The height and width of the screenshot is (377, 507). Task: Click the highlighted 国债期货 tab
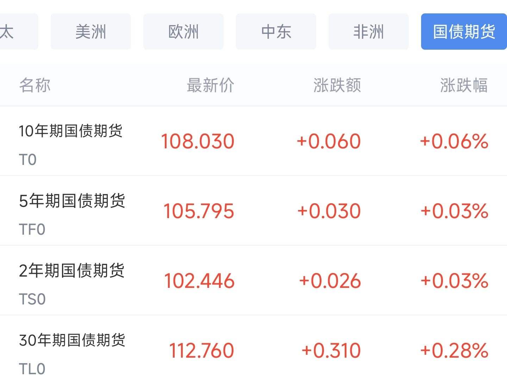tap(464, 32)
